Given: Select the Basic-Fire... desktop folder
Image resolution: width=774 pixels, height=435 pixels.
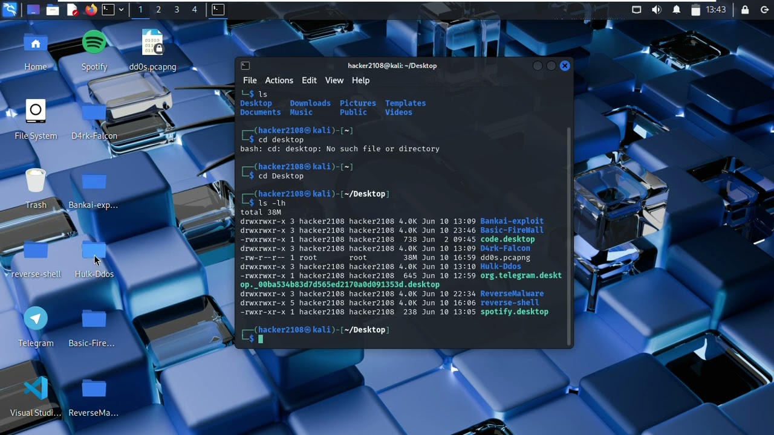Looking at the screenshot, I should 92,327.
